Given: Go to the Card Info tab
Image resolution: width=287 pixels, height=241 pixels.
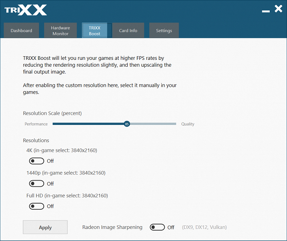Looking at the screenshot, I should (128, 31).
